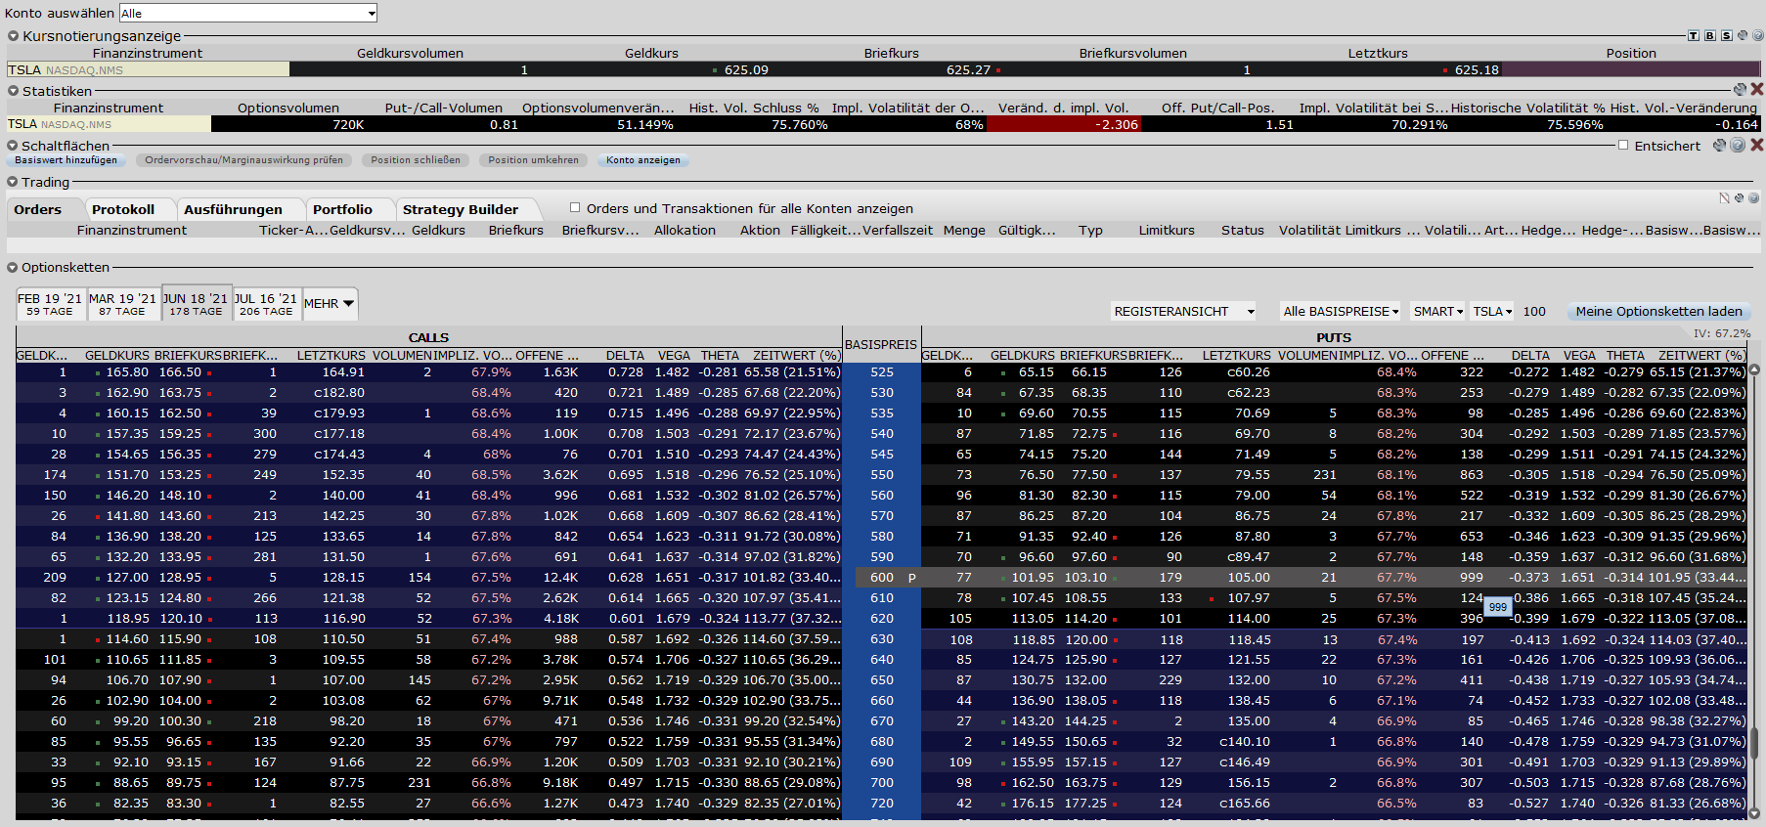Toggle the Entsichert checkbox

[1623, 146]
